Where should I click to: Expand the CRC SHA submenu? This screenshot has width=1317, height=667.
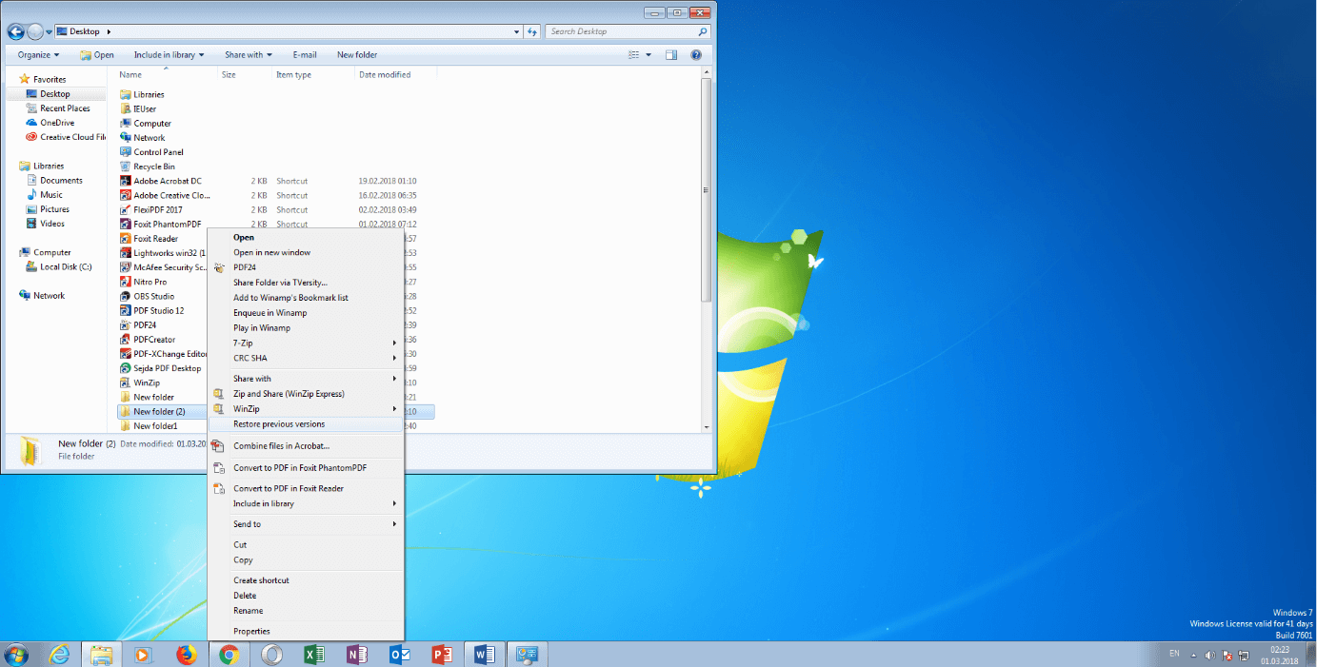(x=306, y=358)
